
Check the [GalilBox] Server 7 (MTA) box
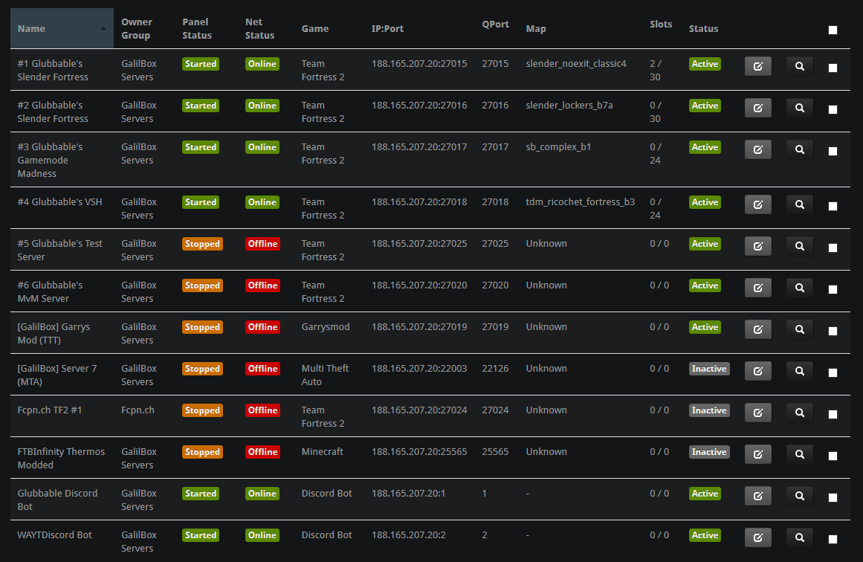[833, 372]
